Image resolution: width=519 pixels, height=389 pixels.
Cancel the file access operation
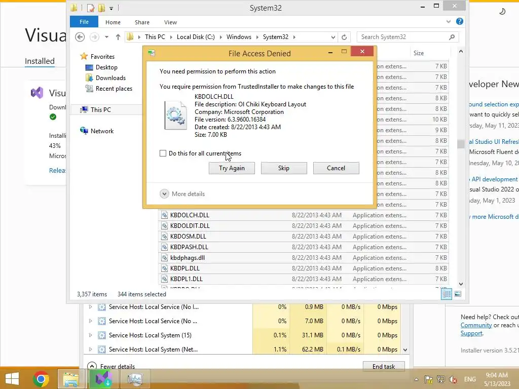coord(336,168)
